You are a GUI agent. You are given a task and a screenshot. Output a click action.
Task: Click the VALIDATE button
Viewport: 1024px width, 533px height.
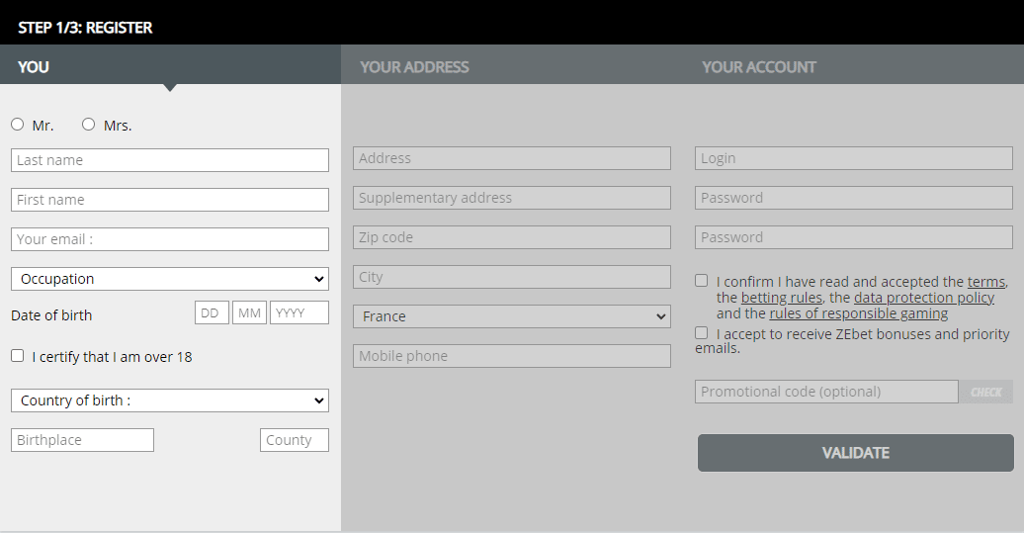pos(856,453)
